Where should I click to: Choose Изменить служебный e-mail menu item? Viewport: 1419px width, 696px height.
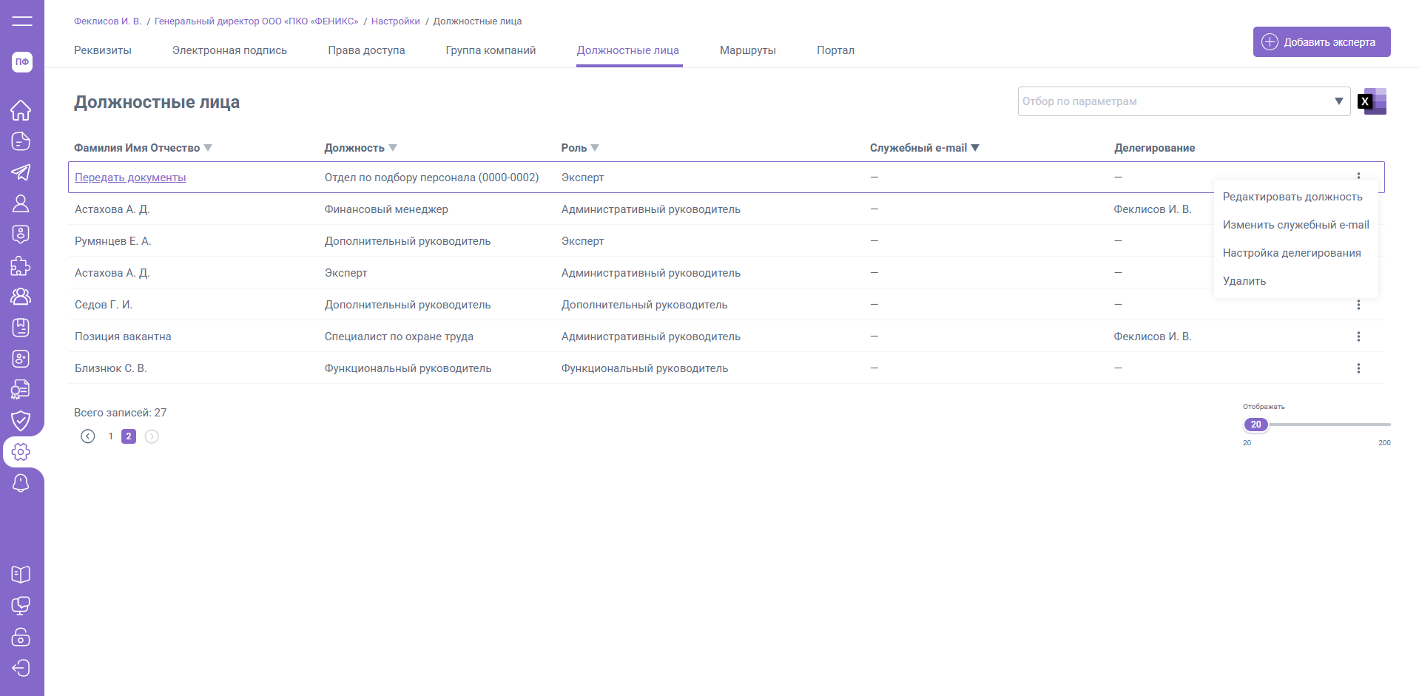tap(1295, 225)
